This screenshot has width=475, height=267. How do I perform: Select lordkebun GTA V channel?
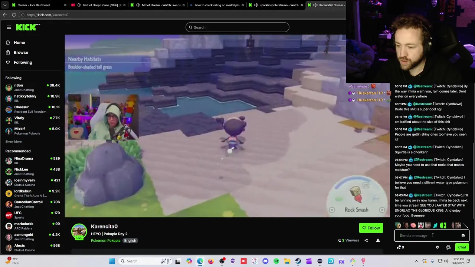(32, 193)
